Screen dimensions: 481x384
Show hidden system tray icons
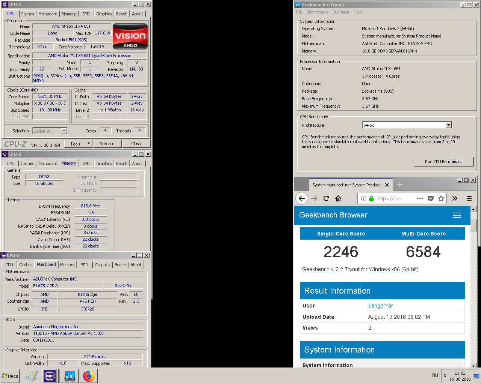coord(445,375)
